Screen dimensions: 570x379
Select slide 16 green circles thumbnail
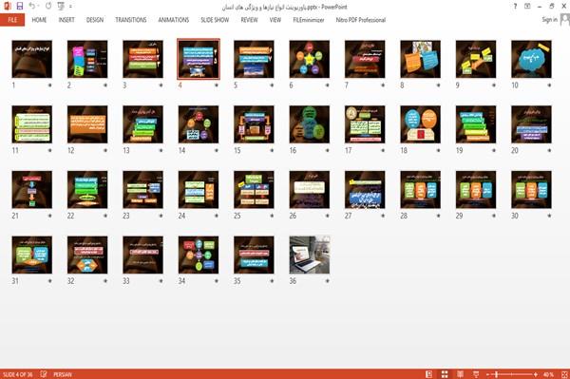[310, 124]
